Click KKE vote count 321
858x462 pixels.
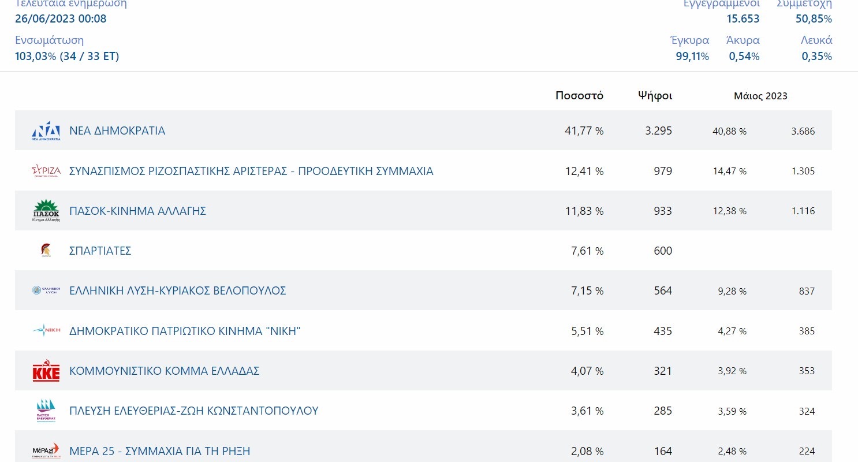[x=663, y=371]
